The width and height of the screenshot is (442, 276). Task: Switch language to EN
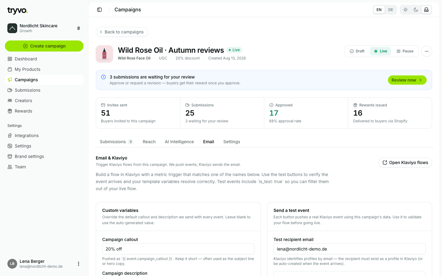[379, 10]
